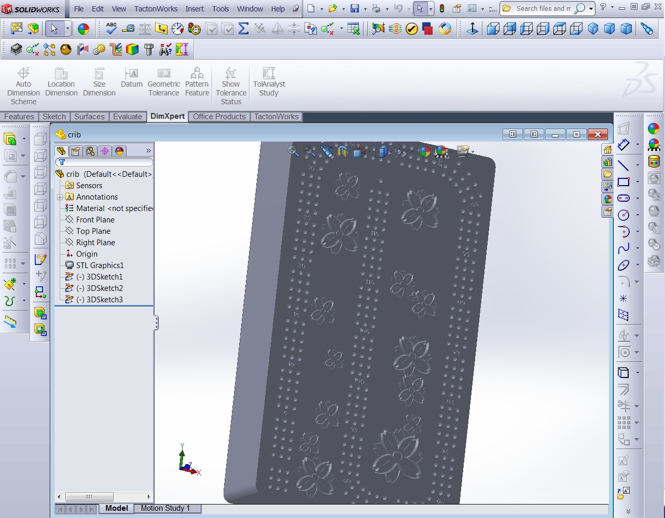Open the Tools menu
Viewport: 665px width, 518px height.
pos(220,8)
